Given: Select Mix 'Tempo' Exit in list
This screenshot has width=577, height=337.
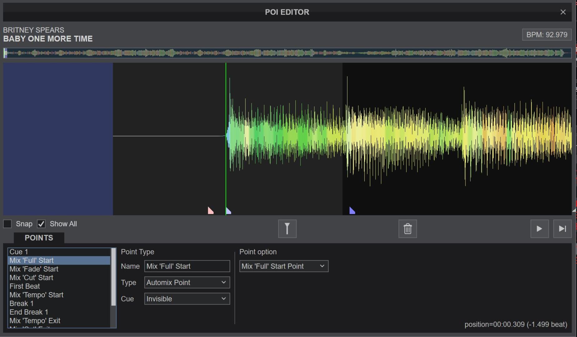Looking at the screenshot, I should [x=59, y=320].
